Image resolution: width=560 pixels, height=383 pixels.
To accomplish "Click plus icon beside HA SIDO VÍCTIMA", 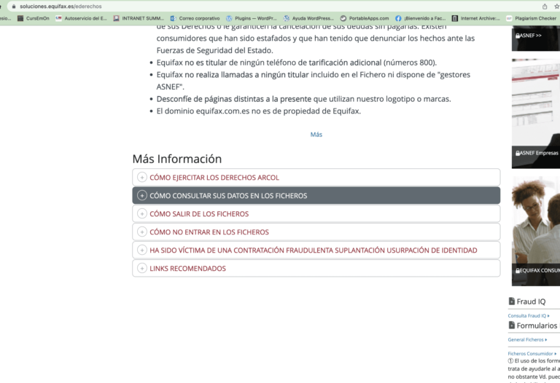I will (141, 250).
